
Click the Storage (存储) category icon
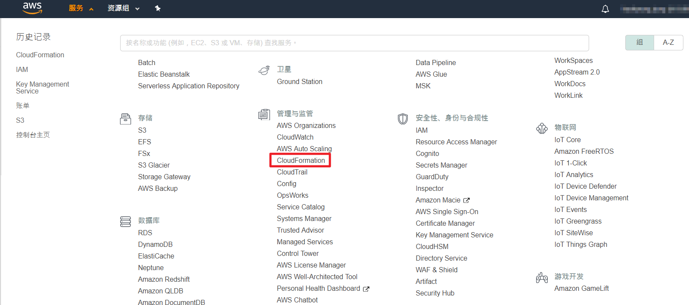click(125, 118)
